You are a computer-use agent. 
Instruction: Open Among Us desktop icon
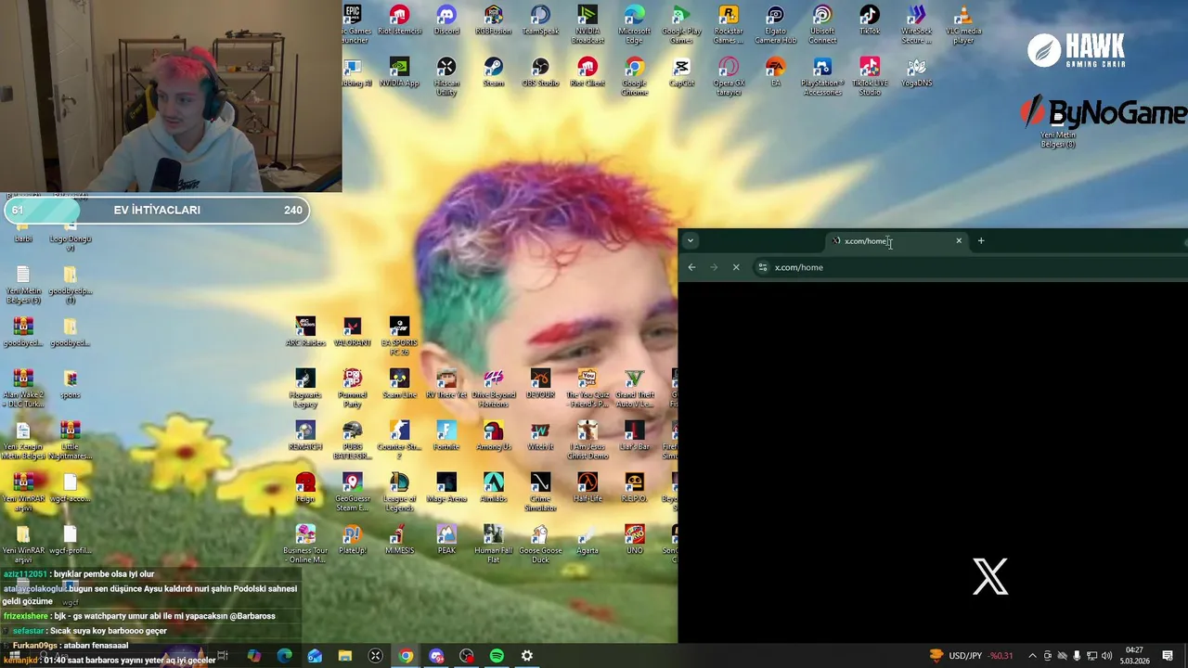tap(494, 436)
